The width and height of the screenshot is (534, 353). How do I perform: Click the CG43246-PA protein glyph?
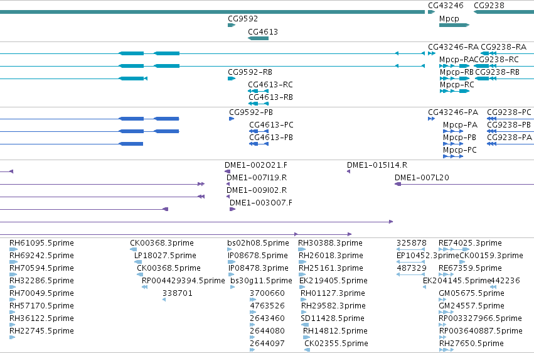point(432,119)
